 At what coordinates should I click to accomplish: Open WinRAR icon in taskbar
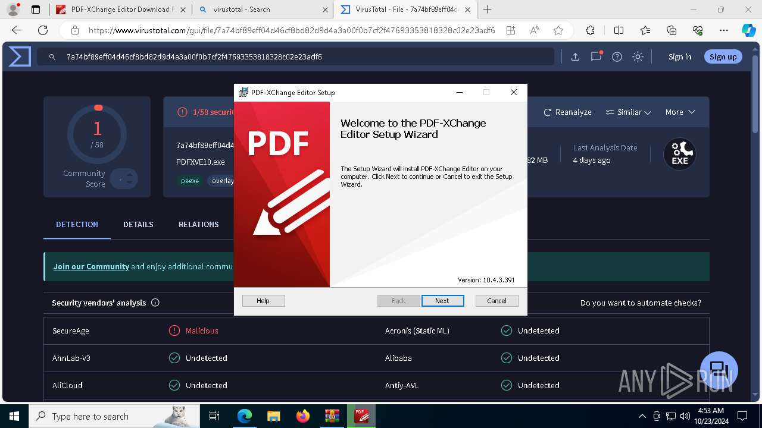(x=332, y=416)
